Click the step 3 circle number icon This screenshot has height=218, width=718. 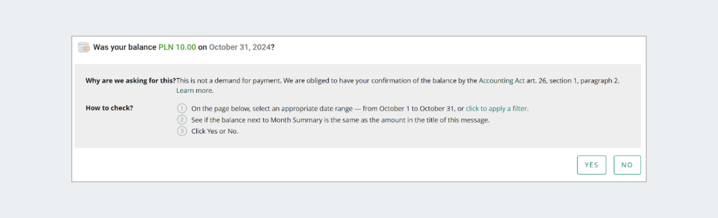click(x=182, y=131)
